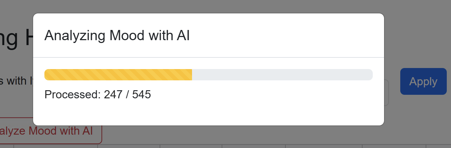Click the total count number 545
The image size is (451, 148).
click(142, 94)
